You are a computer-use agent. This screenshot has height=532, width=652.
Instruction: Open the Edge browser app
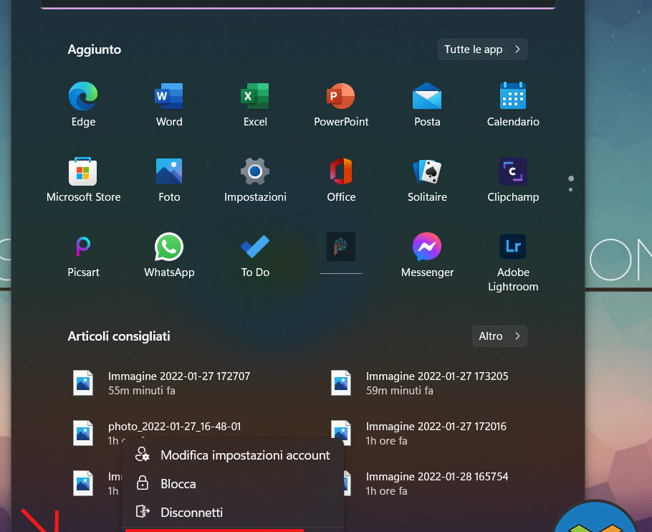[83, 105]
